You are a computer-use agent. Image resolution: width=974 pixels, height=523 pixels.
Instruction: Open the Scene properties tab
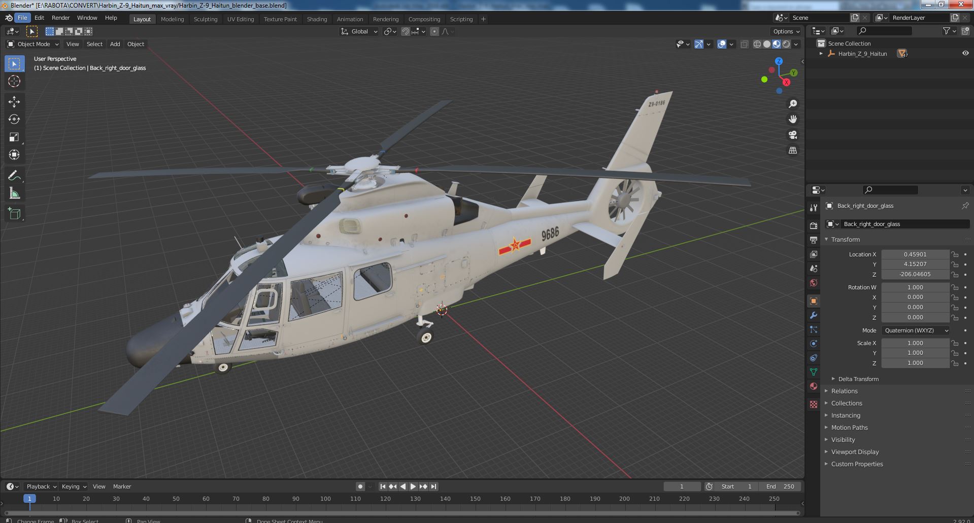coord(814,269)
